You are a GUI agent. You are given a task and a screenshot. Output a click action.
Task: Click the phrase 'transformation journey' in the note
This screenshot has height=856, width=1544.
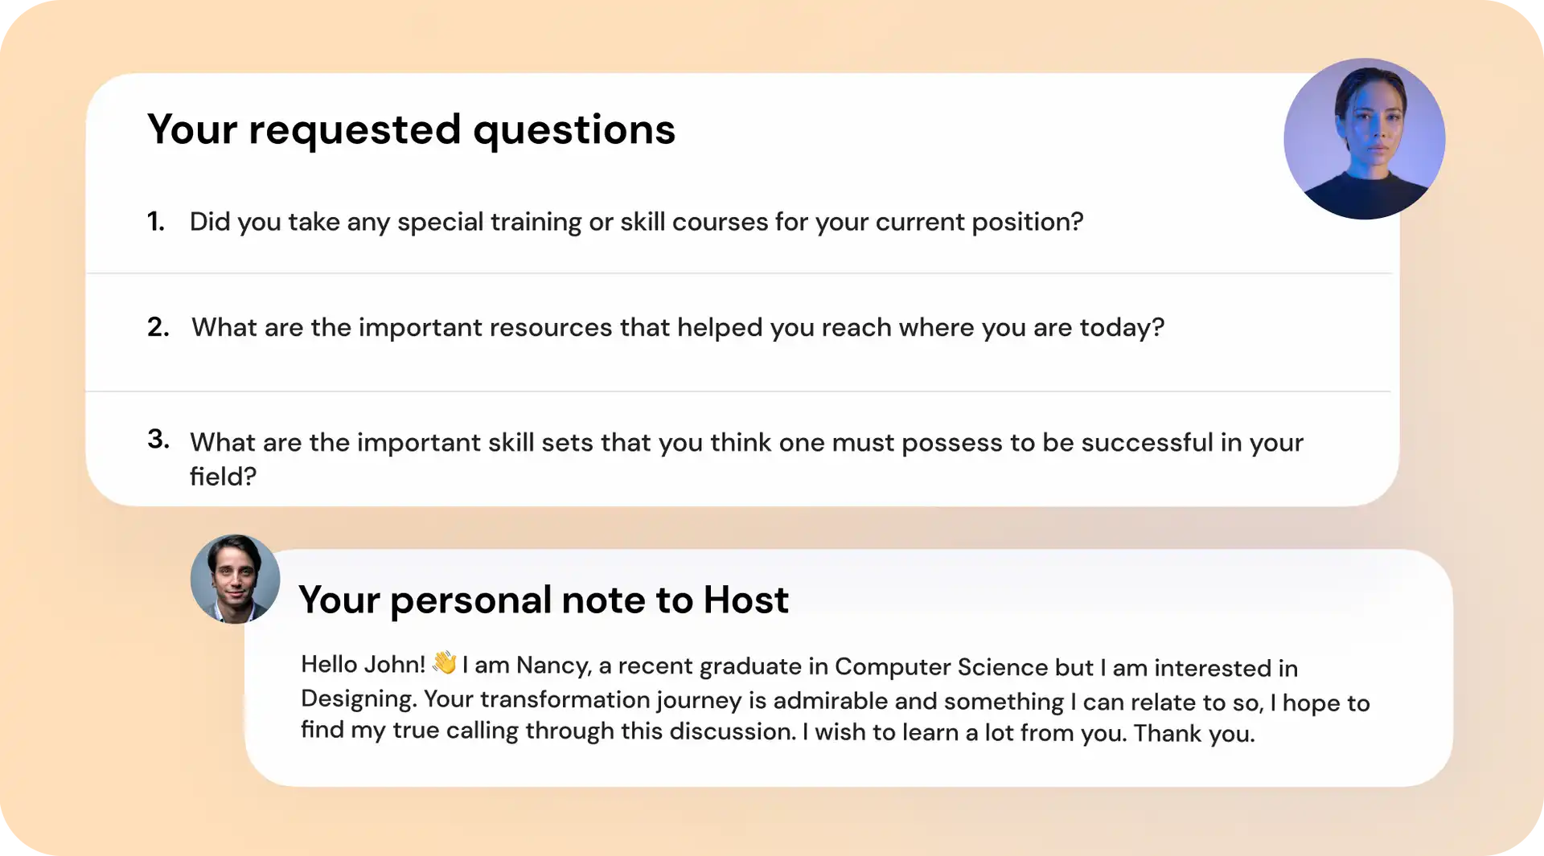(x=610, y=700)
